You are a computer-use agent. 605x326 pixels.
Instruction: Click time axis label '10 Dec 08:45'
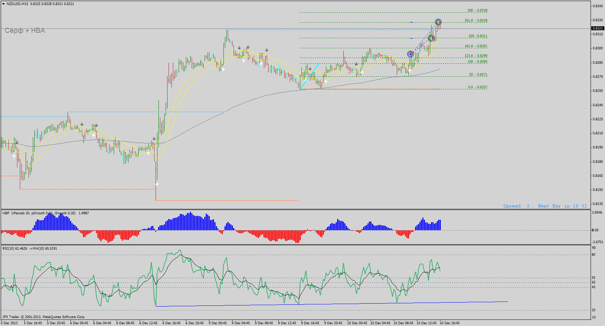(403, 323)
